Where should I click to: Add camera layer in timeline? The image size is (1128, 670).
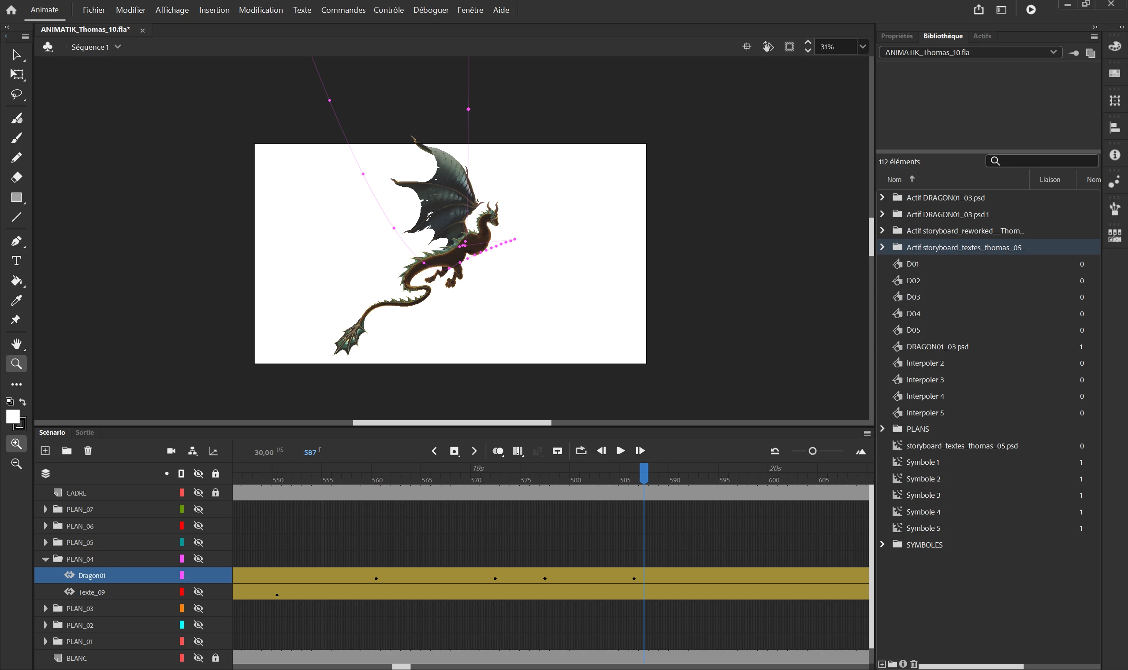point(171,451)
